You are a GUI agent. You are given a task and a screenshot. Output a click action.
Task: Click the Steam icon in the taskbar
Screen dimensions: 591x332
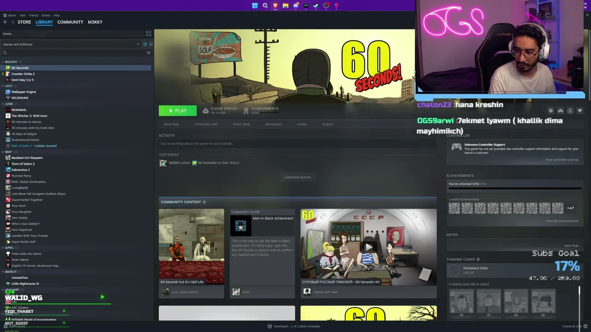pos(316,6)
